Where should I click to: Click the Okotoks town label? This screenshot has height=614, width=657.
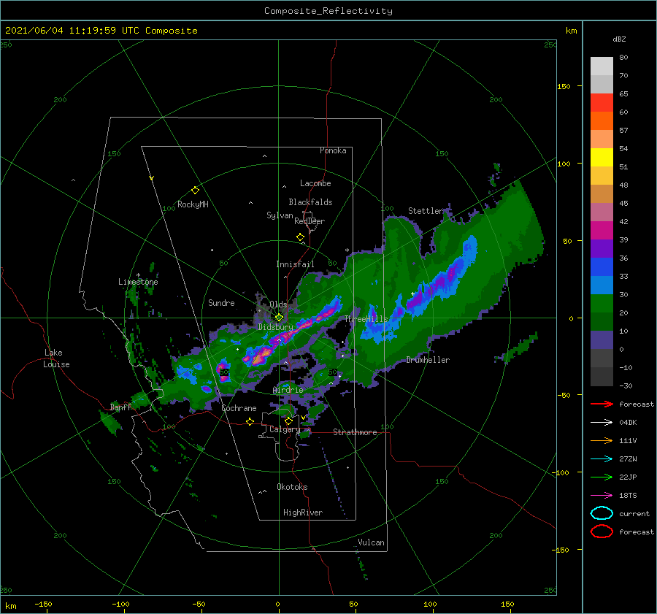pyautogui.click(x=292, y=487)
